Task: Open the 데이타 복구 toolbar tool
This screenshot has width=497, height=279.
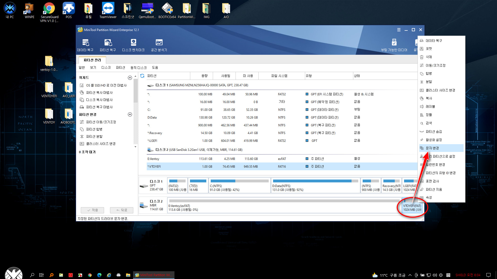Action: tap(85, 45)
